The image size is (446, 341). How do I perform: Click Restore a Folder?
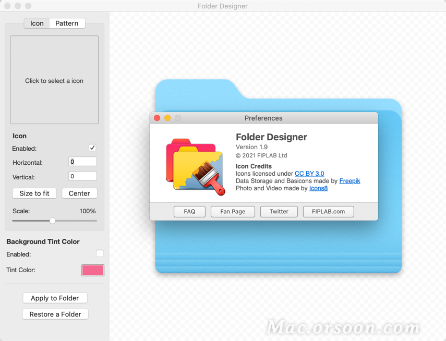[x=55, y=314]
